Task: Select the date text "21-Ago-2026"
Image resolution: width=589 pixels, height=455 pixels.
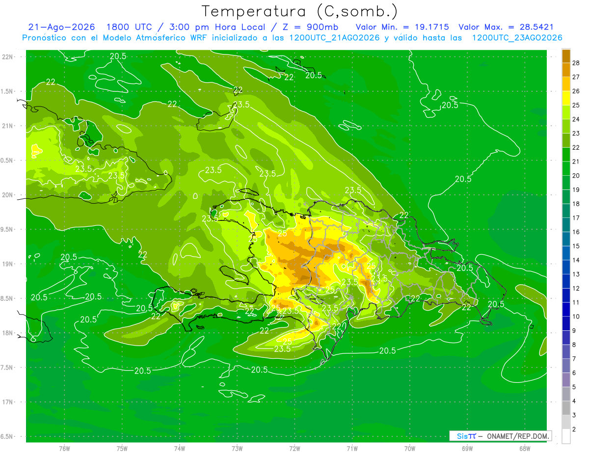Action: 62,27
